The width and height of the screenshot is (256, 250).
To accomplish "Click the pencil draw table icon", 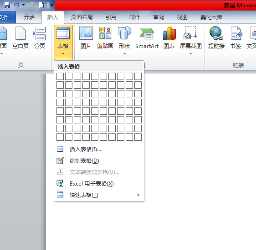I will tap(60, 160).
